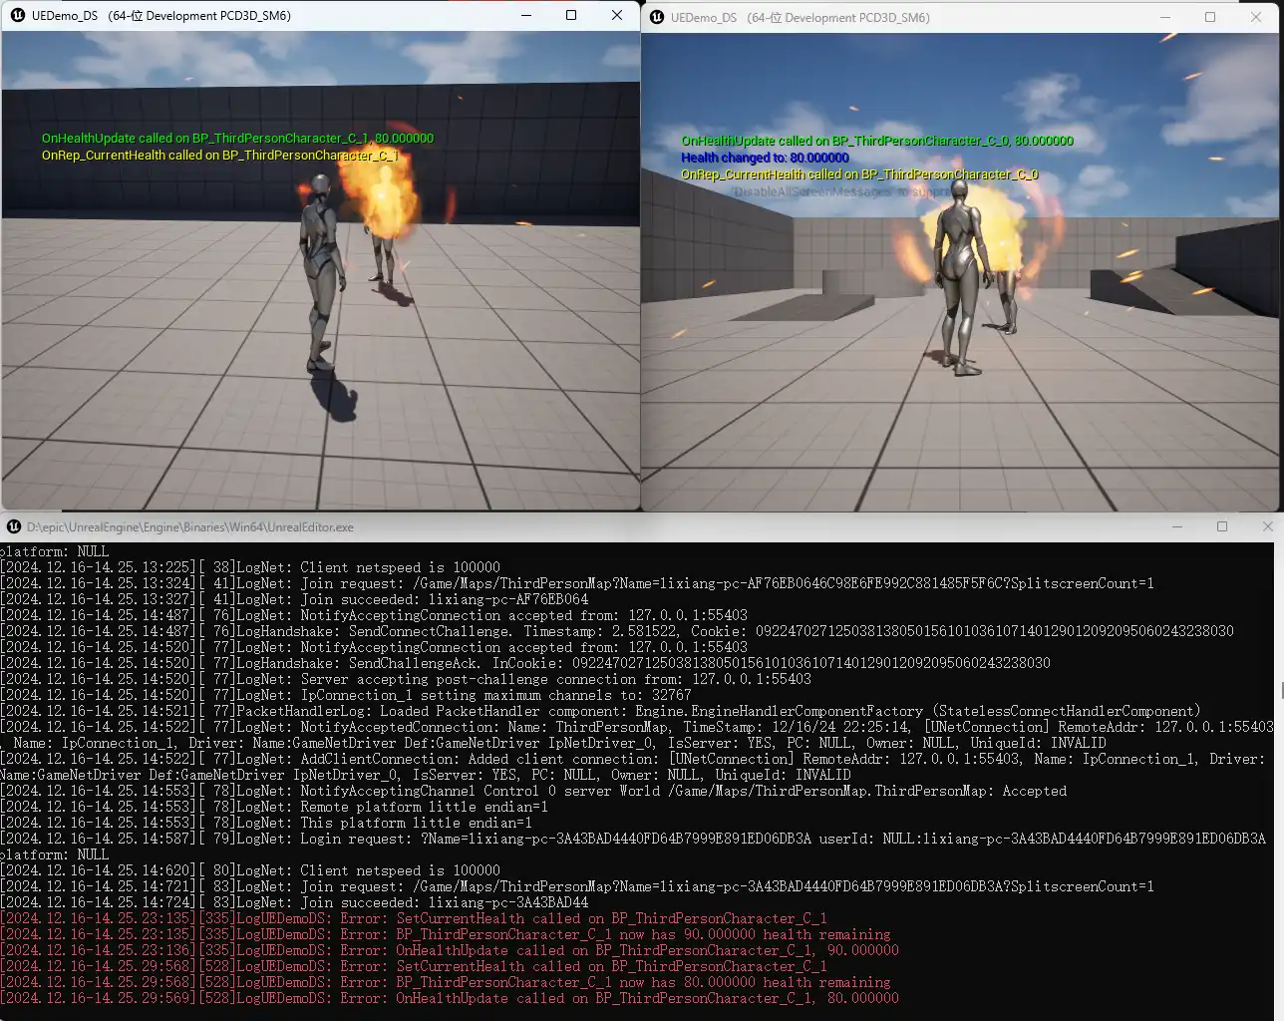Click Unreal logo in right game window title
This screenshot has width=1284, height=1021.
[657, 17]
